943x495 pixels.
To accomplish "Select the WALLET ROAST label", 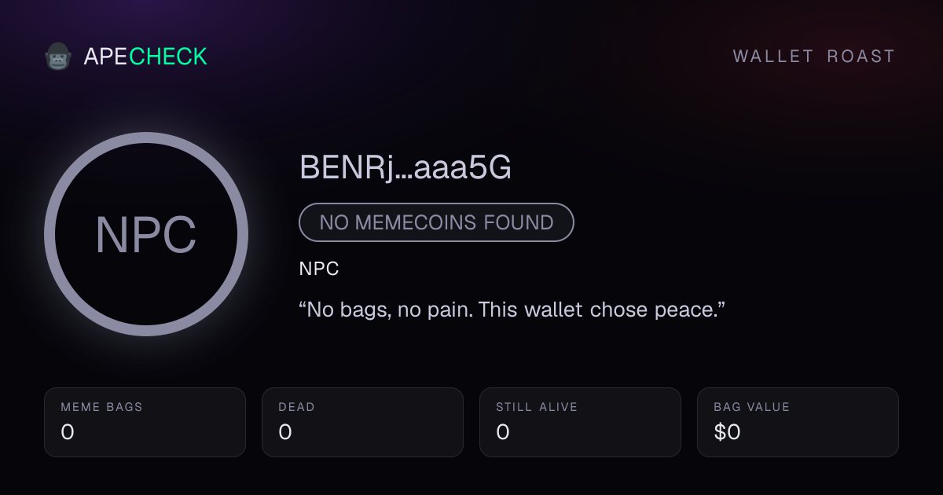I will [x=814, y=57].
